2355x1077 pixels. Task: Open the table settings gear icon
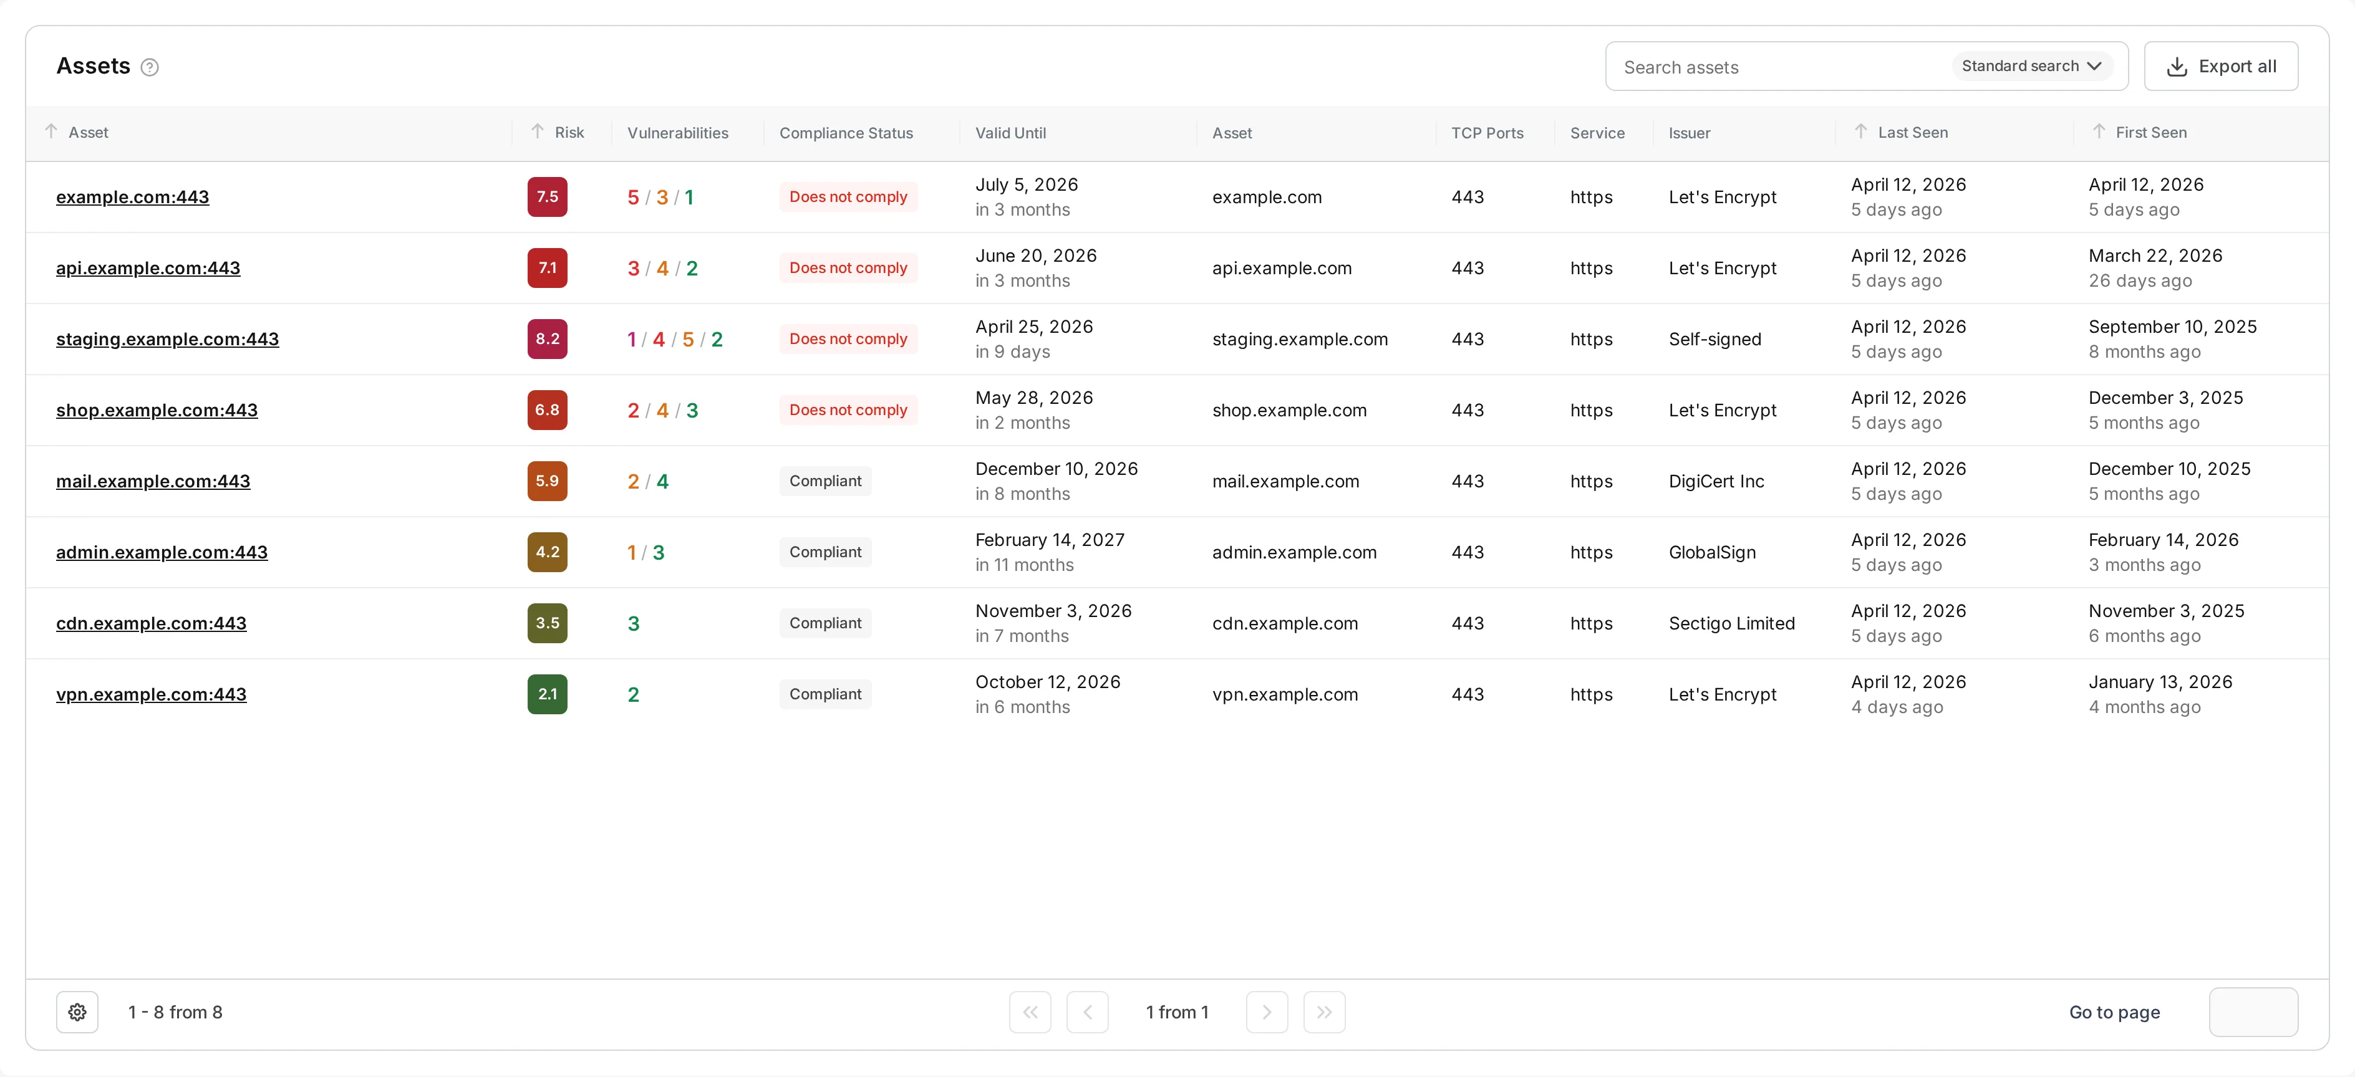point(78,1012)
